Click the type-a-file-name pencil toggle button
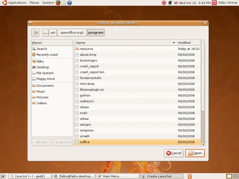This screenshot has height=179, width=239. click(x=35, y=33)
